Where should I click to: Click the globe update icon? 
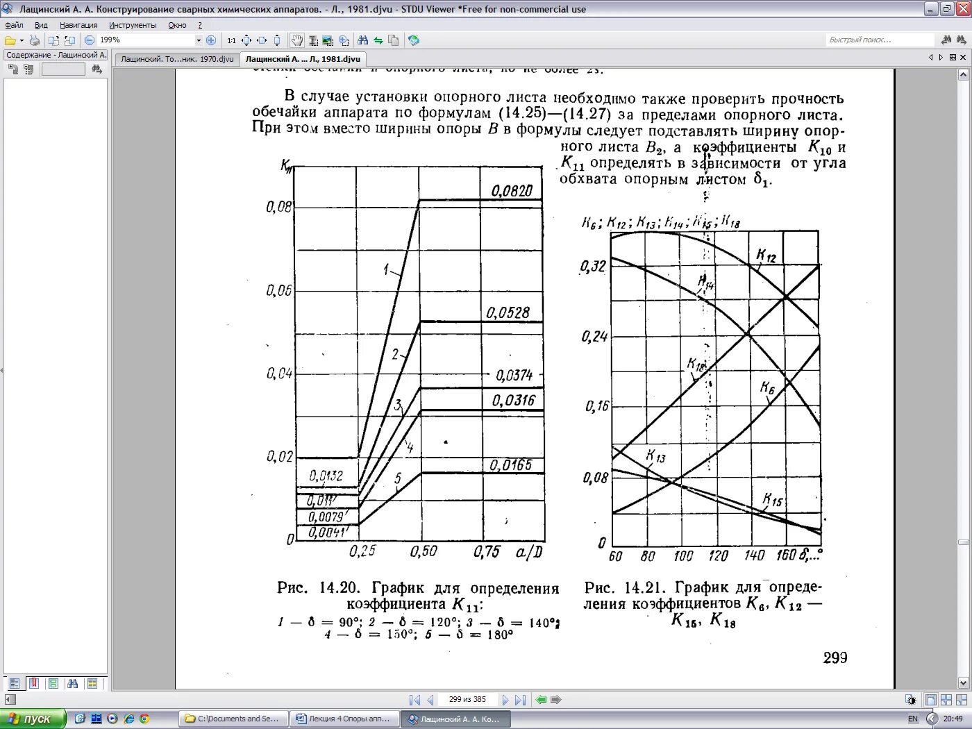coord(414,40)
